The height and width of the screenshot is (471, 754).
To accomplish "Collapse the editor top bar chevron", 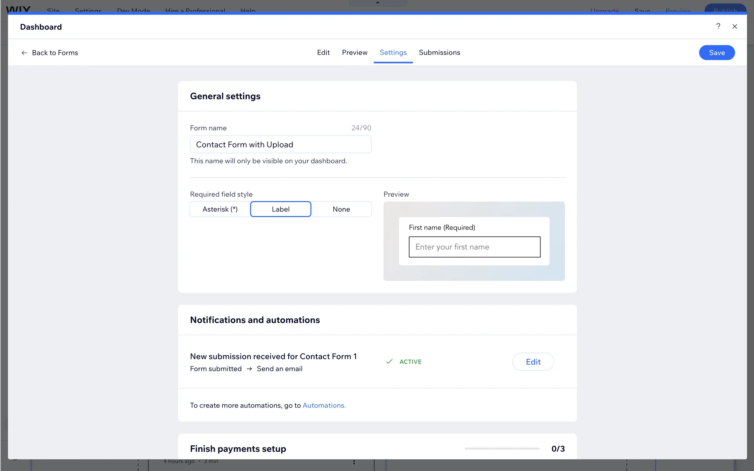I will tap(377, 3).
